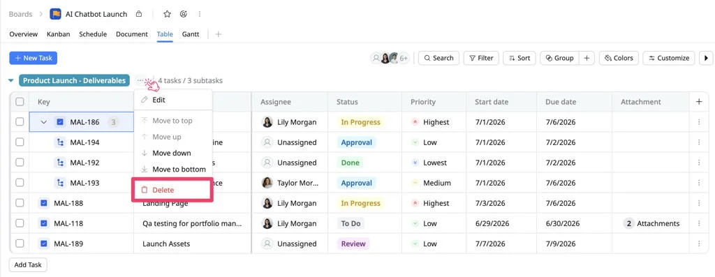715x277 pixels.
Task: Click task type icon of MAL-118
Action: (44, 223)
